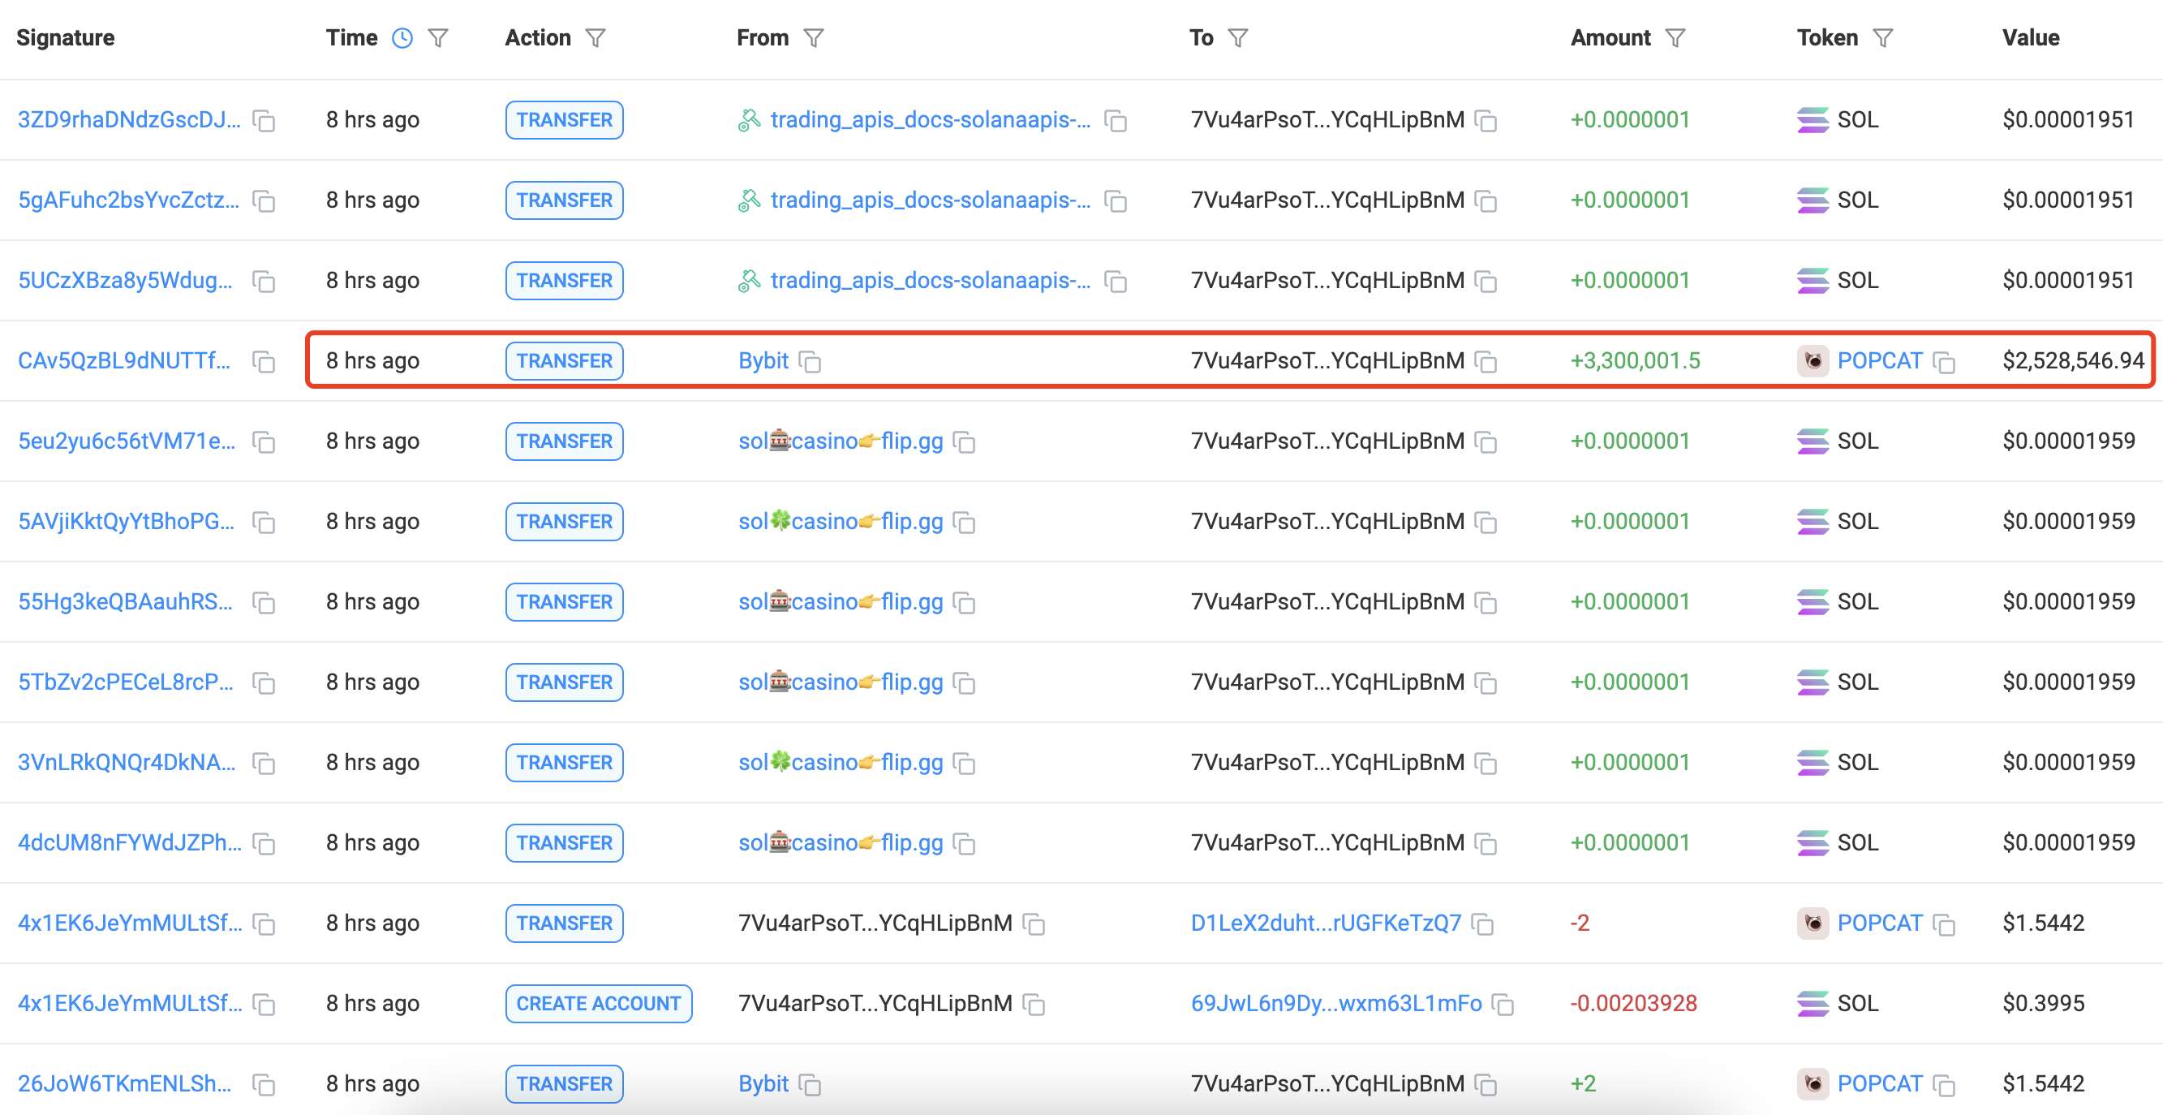Select value $0.00001959 in 5TbZv2cPECeL8rcP row
This screenshot has width=2163, height=1115.
[x=2068, y=682]
